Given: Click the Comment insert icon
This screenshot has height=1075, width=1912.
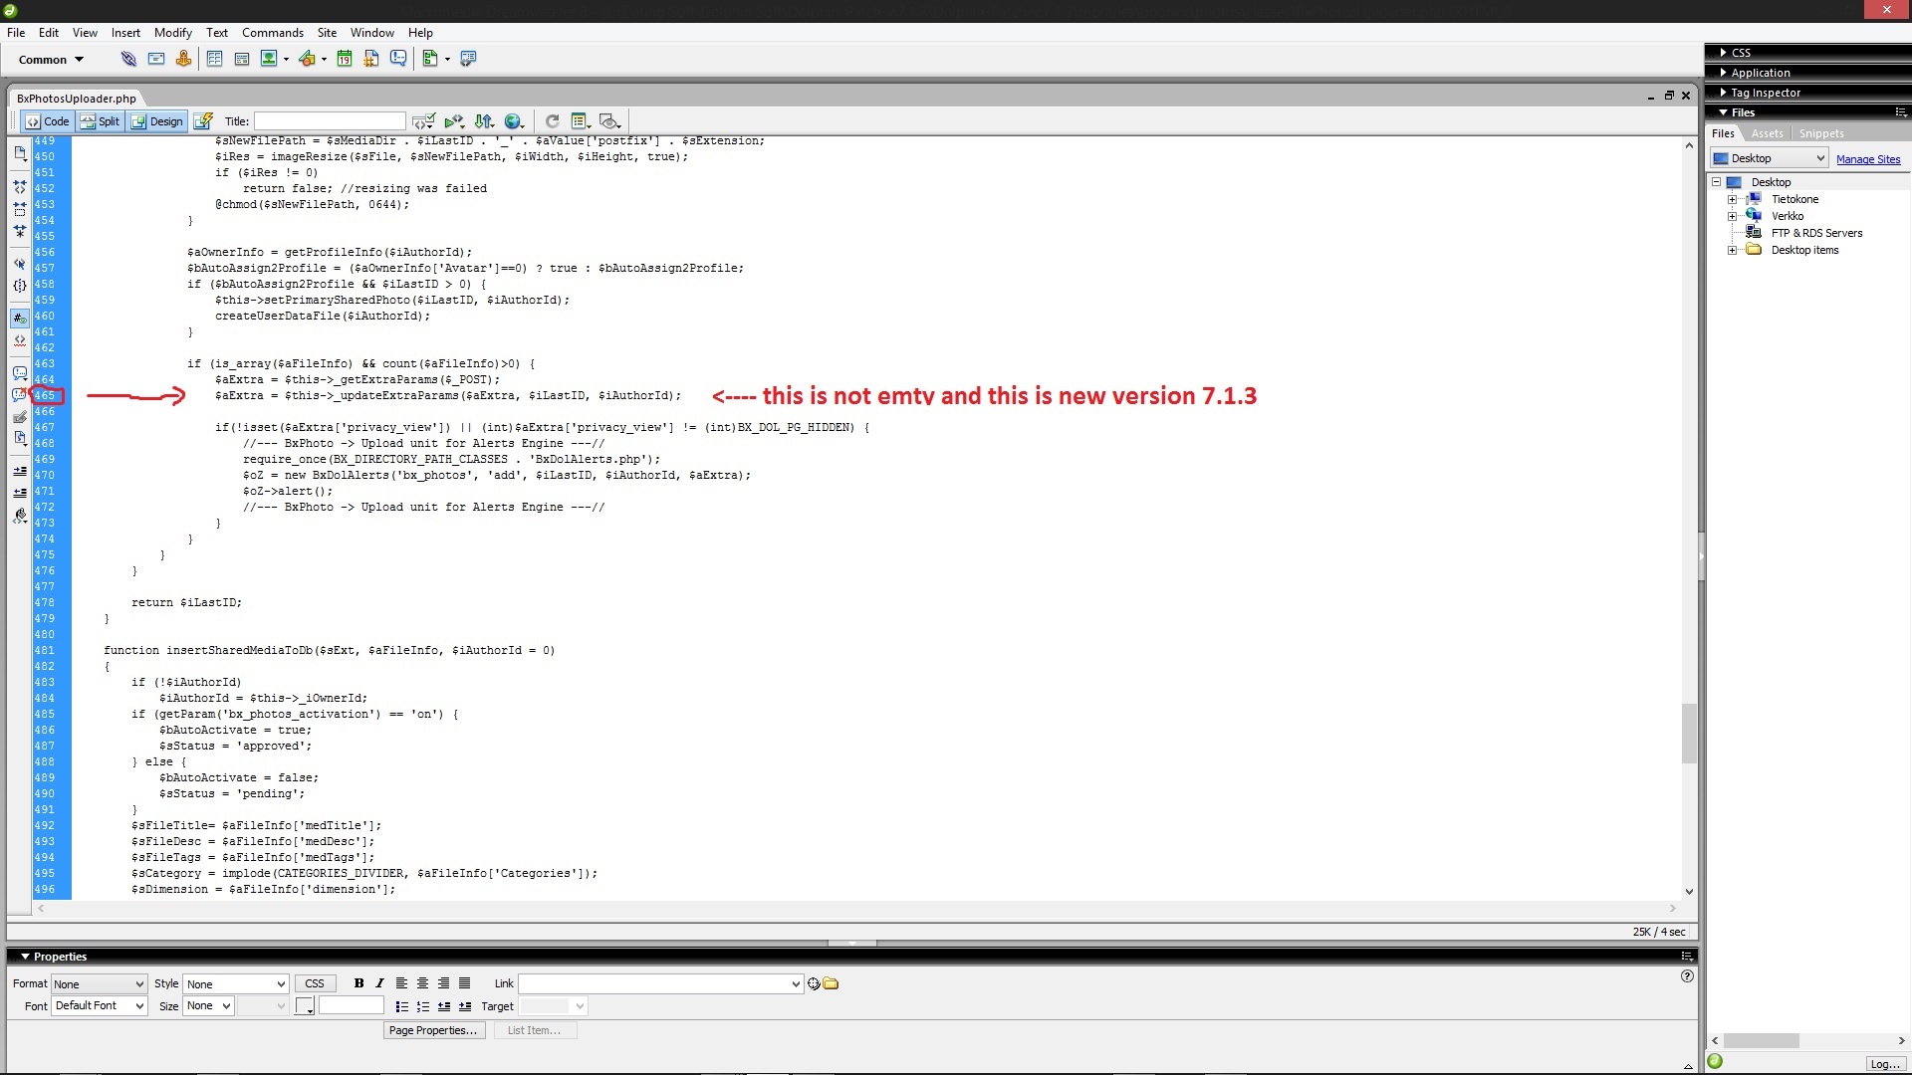Looking at the screenshot, I should tap(398, 60).
